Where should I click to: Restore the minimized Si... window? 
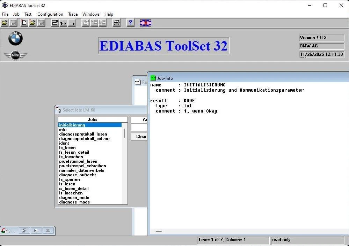coord(24,231)
